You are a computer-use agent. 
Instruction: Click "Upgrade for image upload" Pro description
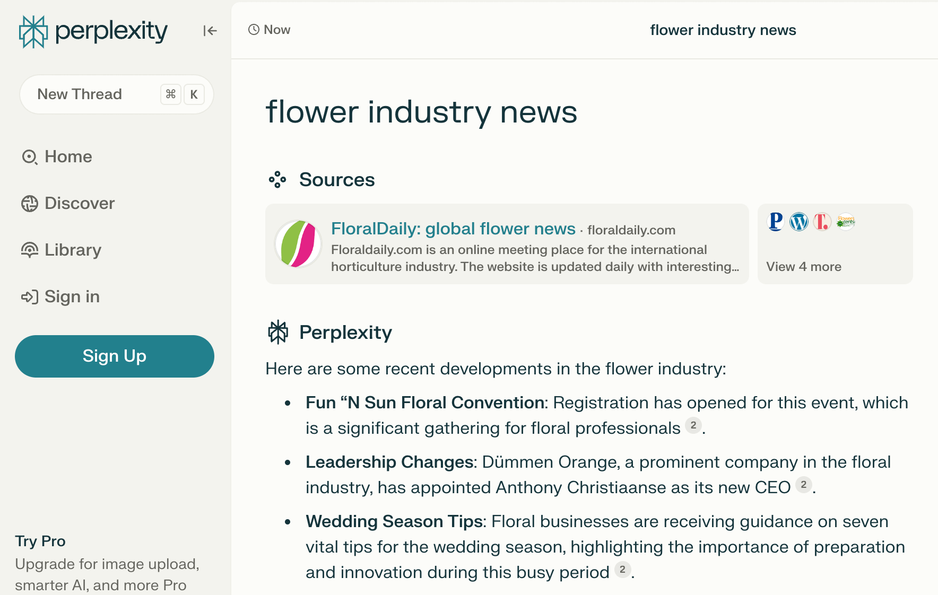107,575
